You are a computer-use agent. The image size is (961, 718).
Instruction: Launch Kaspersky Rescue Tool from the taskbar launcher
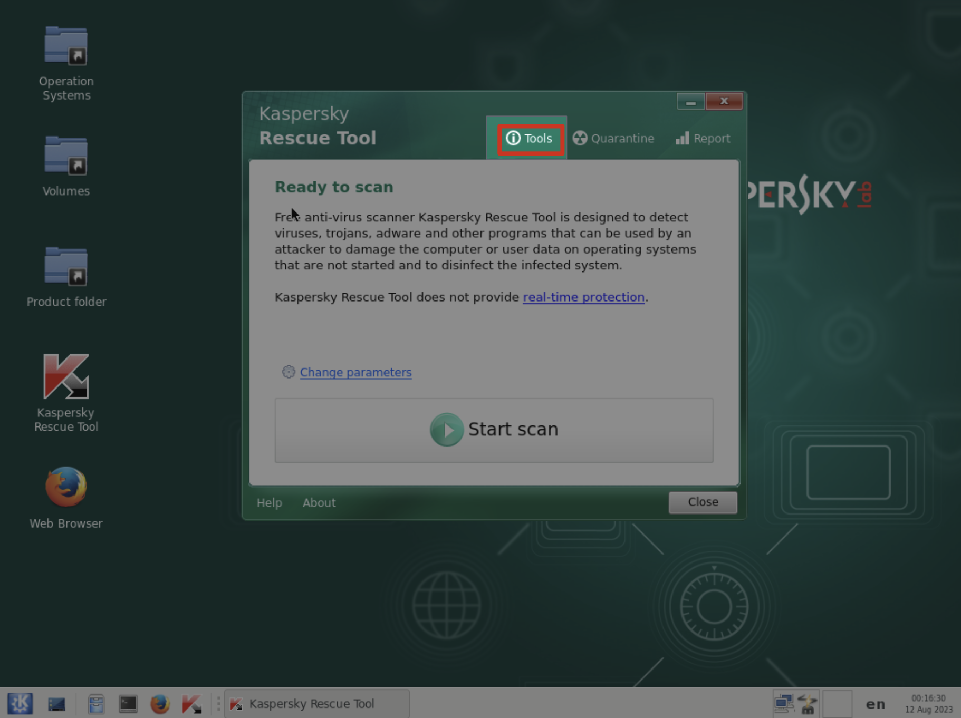click(192, 704)
